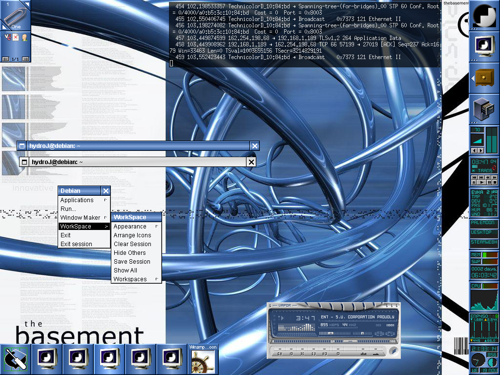Click the left window button on first terminal titlebar

coord(21,146)
